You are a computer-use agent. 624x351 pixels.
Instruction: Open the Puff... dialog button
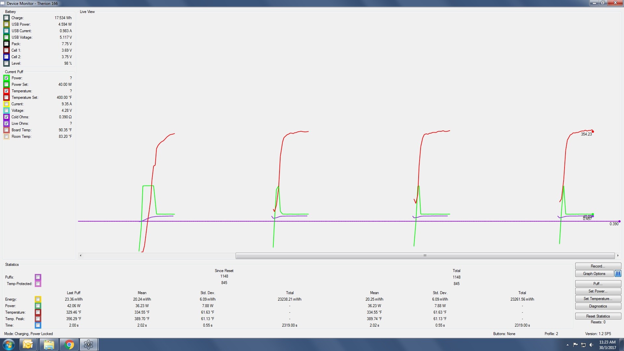[x=598, y=284]
